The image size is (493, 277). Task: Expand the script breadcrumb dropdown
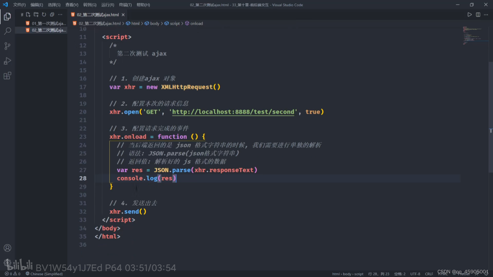175,23
